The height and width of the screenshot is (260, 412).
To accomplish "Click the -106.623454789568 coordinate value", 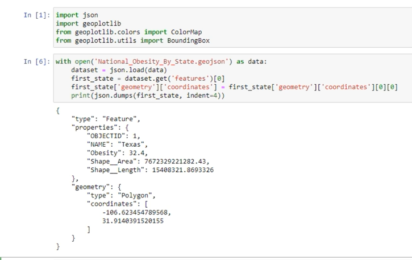I will click(x=136, y=212).
